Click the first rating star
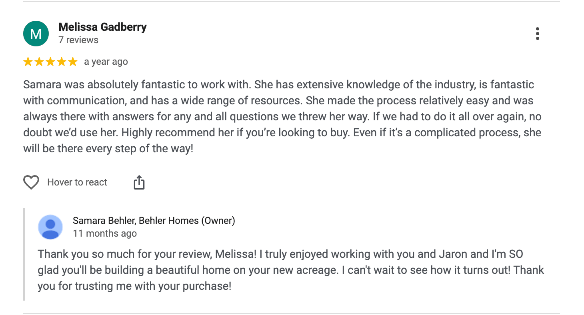 [x=28, y=62]
